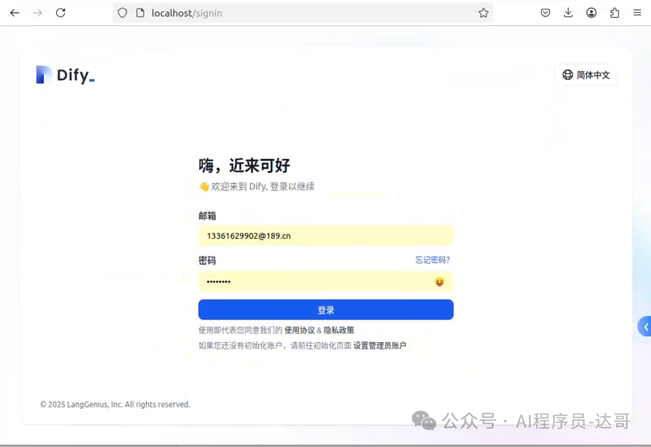Click the Dify logo
Viewport: 651px width, 447px height.
point(65,75)
